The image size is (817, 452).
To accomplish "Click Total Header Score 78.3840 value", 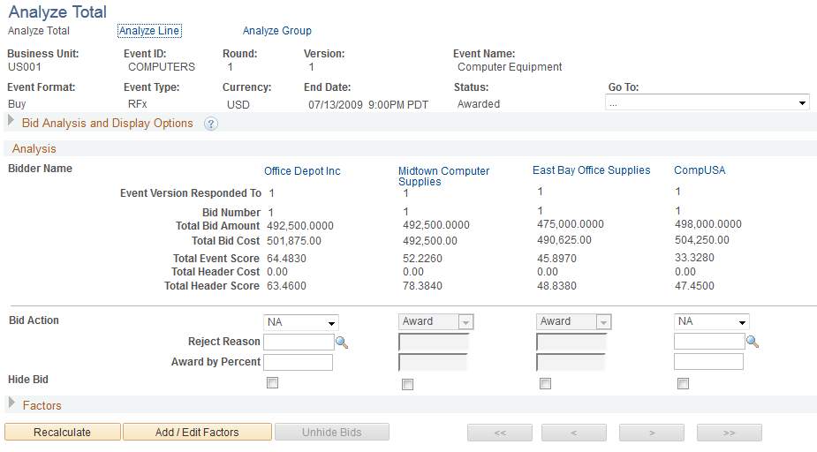I will coord(422,286).
